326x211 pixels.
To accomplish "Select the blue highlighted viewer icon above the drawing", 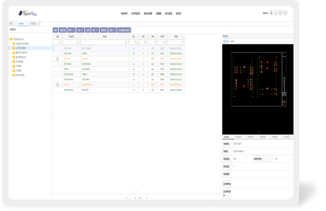I will click(224, 41).
